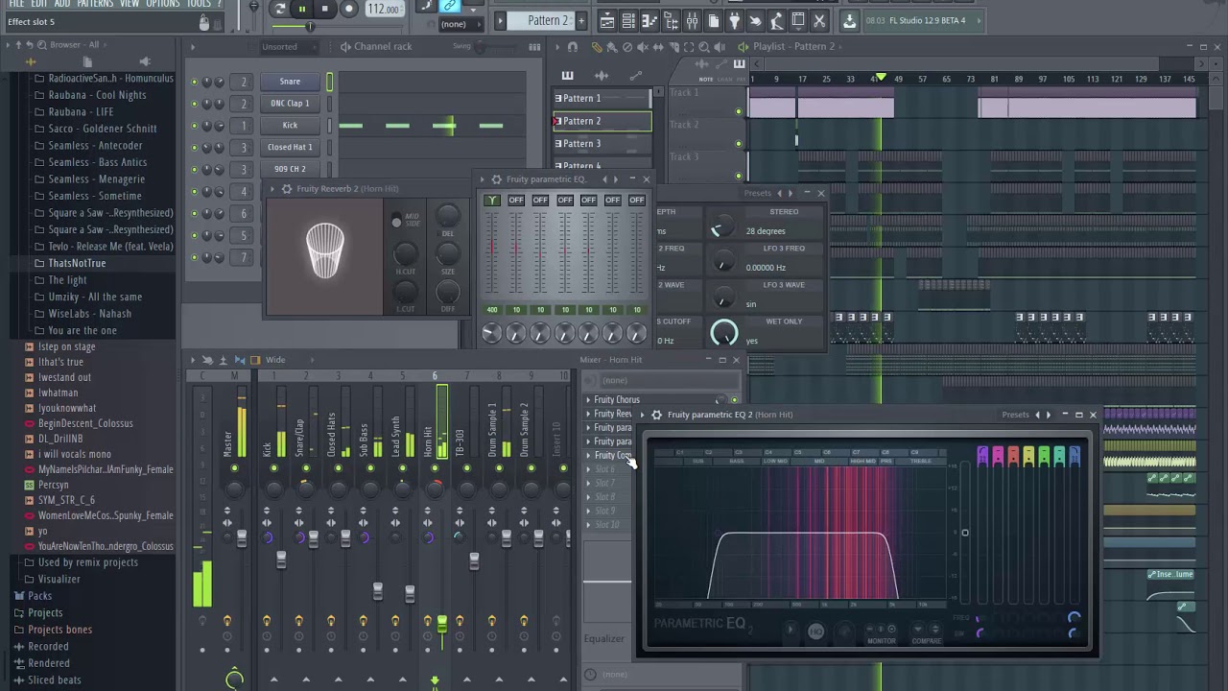Click the first OFF band button in Fruity parametric EQ
The height and width of the screenshot is (691, 1228).
(x=515, y=200)
